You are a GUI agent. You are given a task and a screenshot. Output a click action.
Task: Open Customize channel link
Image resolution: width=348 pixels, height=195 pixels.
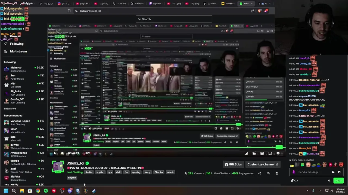263,164
